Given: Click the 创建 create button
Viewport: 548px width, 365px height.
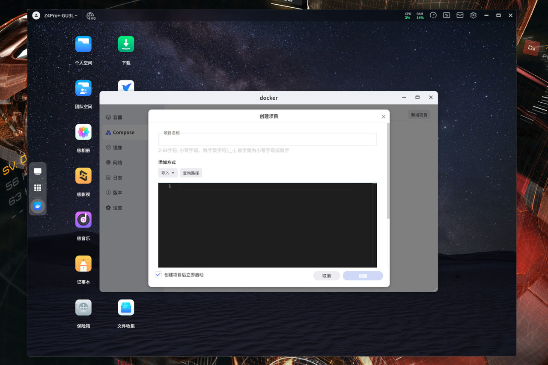Looking at the screenshot, I should click(363, 276).
